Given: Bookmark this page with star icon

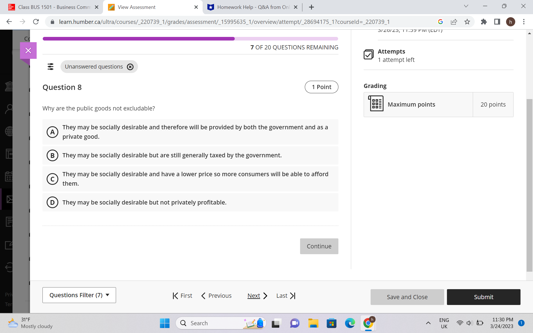Looking at the screenshot, I should pos(467,22).
